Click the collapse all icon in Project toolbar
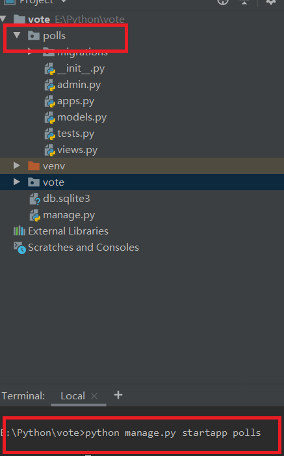 [x=244, y=2]
